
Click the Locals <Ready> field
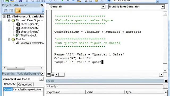(104, 86)
